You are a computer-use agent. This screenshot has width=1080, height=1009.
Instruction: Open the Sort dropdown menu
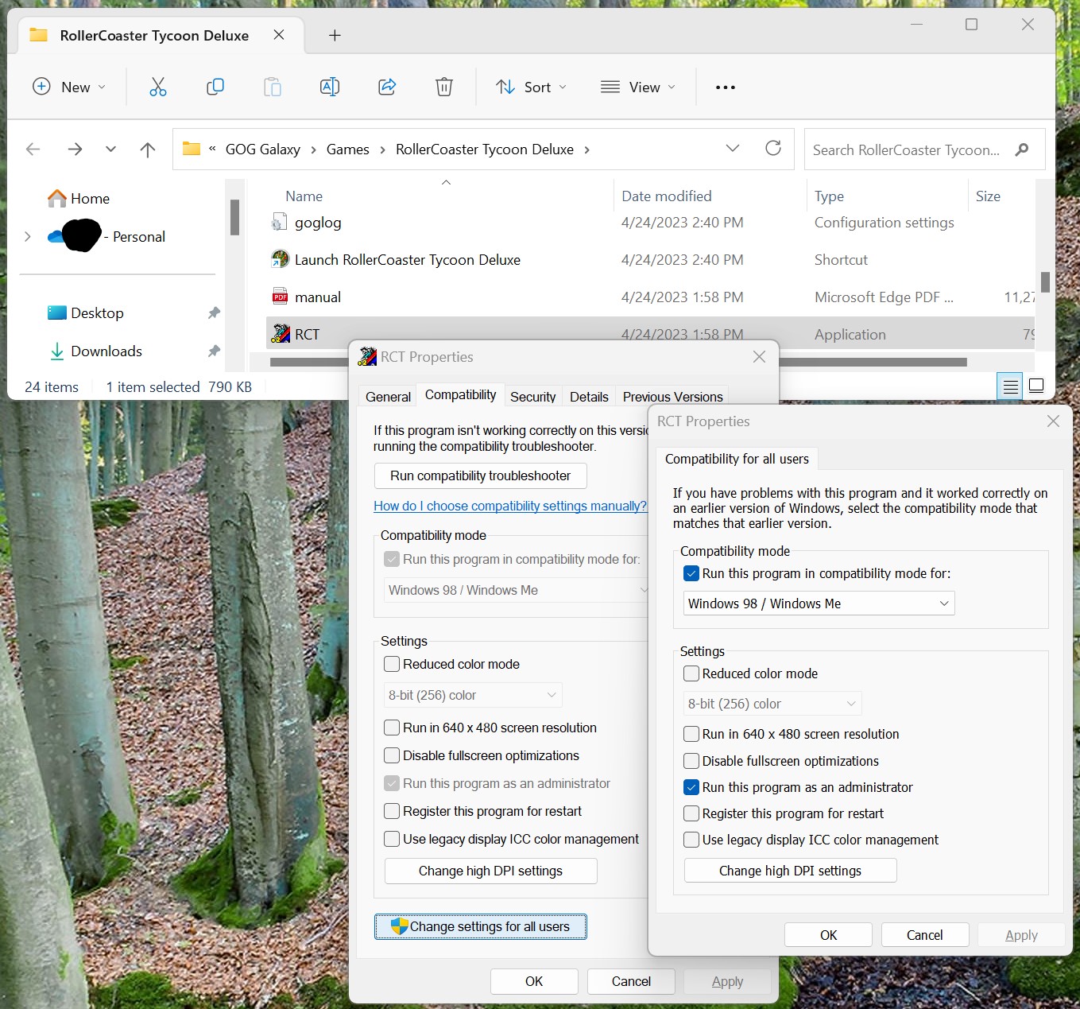(532, 87)
